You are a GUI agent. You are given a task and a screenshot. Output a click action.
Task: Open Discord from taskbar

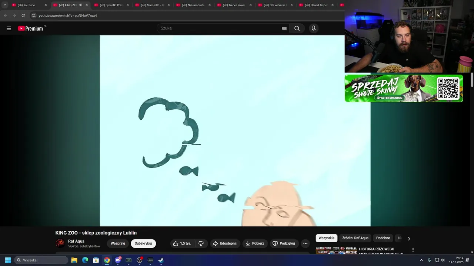[x=118, y=260]
